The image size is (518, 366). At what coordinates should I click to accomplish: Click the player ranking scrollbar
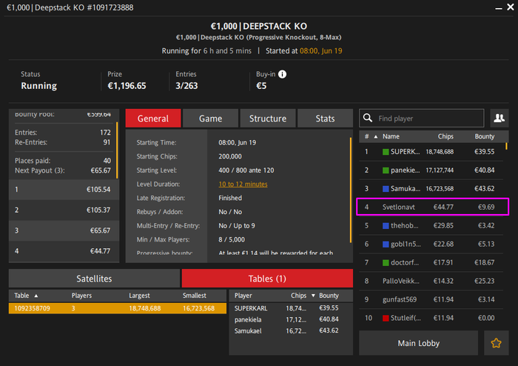tap(506, 146)
